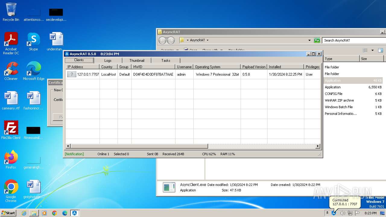
Task: Click the admin username cell
Action: point(181,74)
